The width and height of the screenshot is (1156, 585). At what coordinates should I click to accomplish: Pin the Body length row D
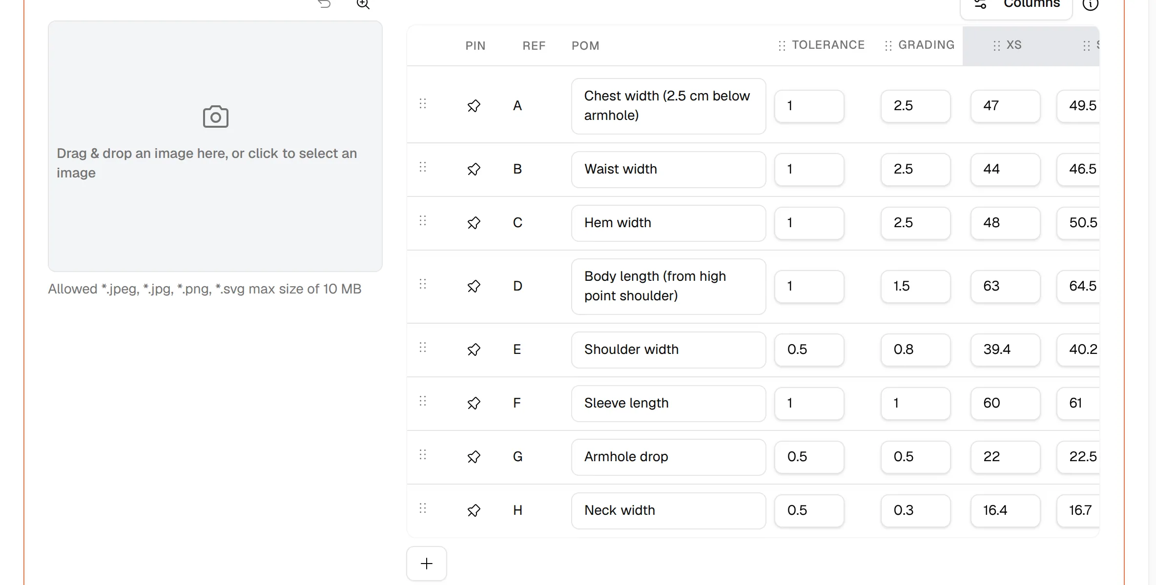474,286
